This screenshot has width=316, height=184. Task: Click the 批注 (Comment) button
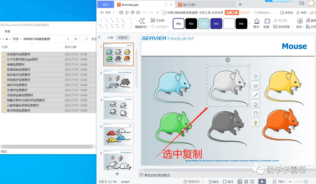pyautogui.click(x=228, y=182)
